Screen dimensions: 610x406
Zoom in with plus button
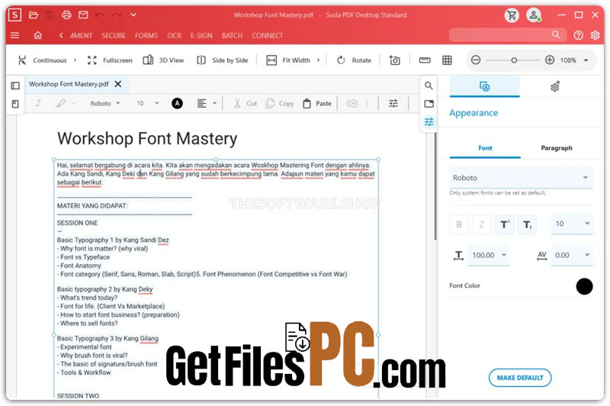(x=550, y=60)
